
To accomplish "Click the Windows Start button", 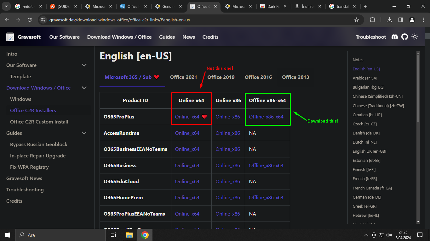I will (x=8, y=235).
